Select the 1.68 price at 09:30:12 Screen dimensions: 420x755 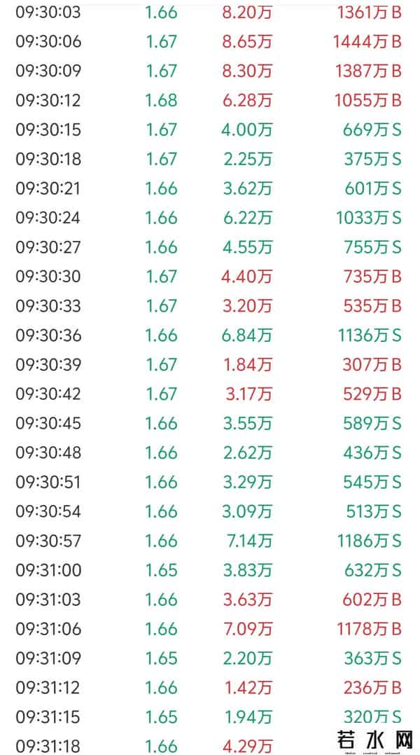(161, 100)
